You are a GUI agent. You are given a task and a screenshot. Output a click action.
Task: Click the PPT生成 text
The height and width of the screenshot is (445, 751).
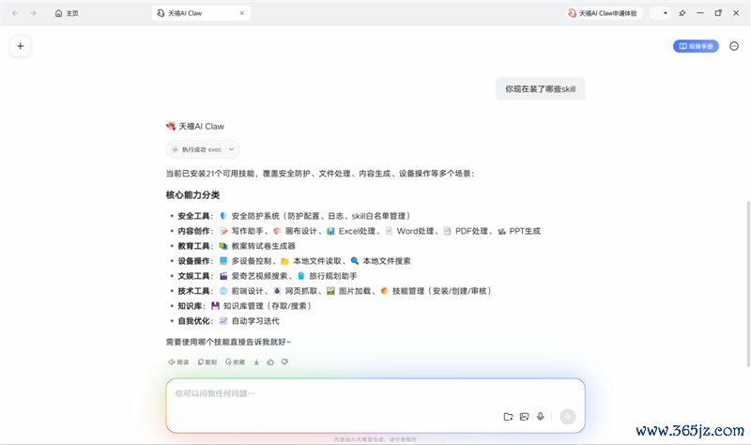525,231
